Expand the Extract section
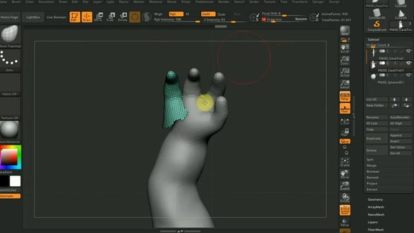Image resolution: width=414 pixels, height=233 pixels. coord(372,190)
